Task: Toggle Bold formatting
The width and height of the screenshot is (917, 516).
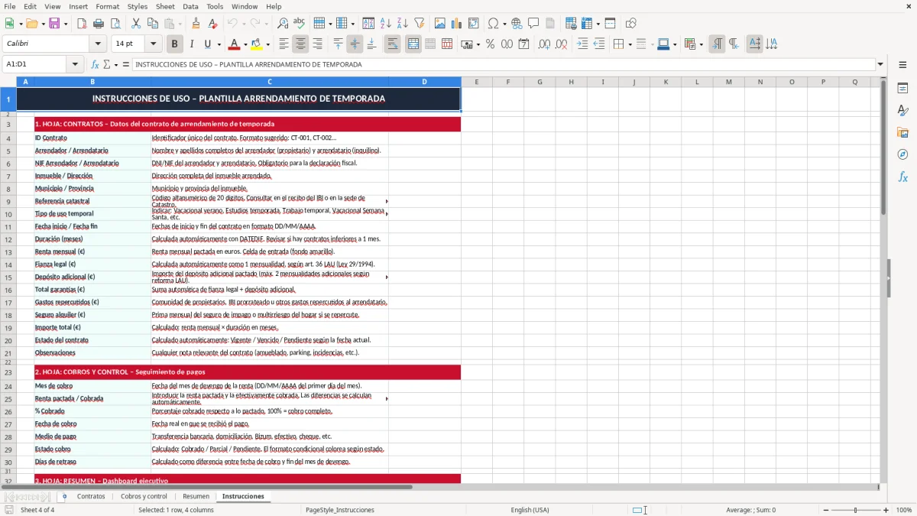Action: click(x=174, y=44)
